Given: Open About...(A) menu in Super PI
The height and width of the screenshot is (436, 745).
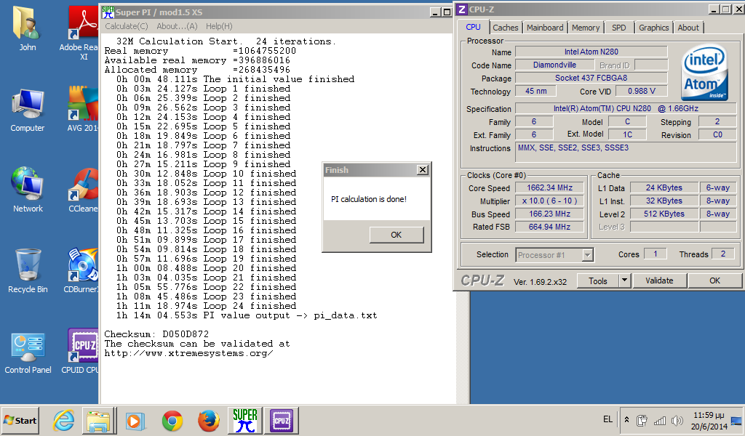Looking at the screenshot, I should point(177,26).
